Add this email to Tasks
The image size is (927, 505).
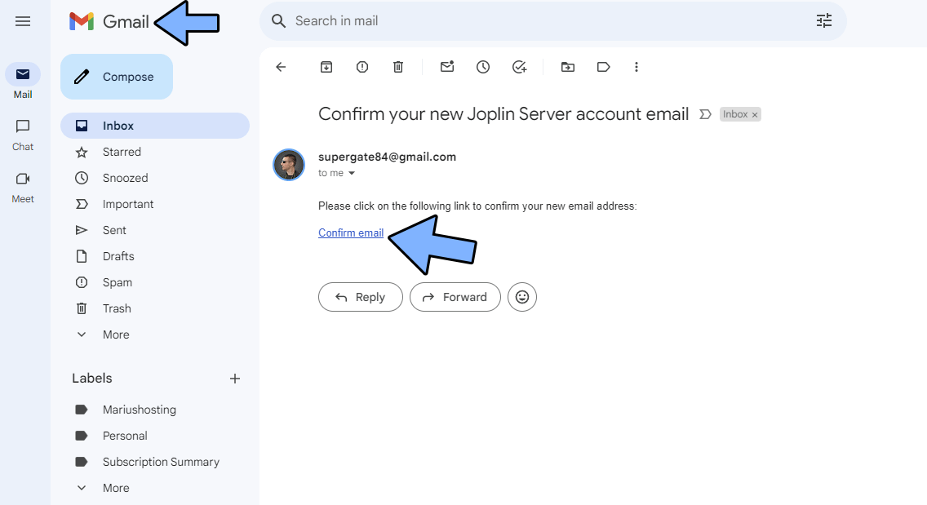click(520, 67)
